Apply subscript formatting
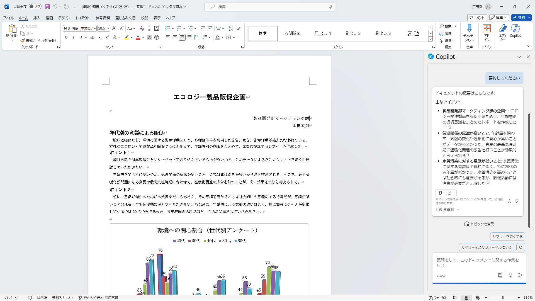Screen dimensions: 535x301 (x=100, y=37)
